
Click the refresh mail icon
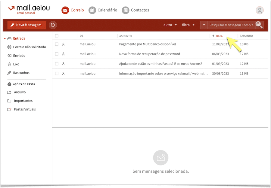coord(53,25)
